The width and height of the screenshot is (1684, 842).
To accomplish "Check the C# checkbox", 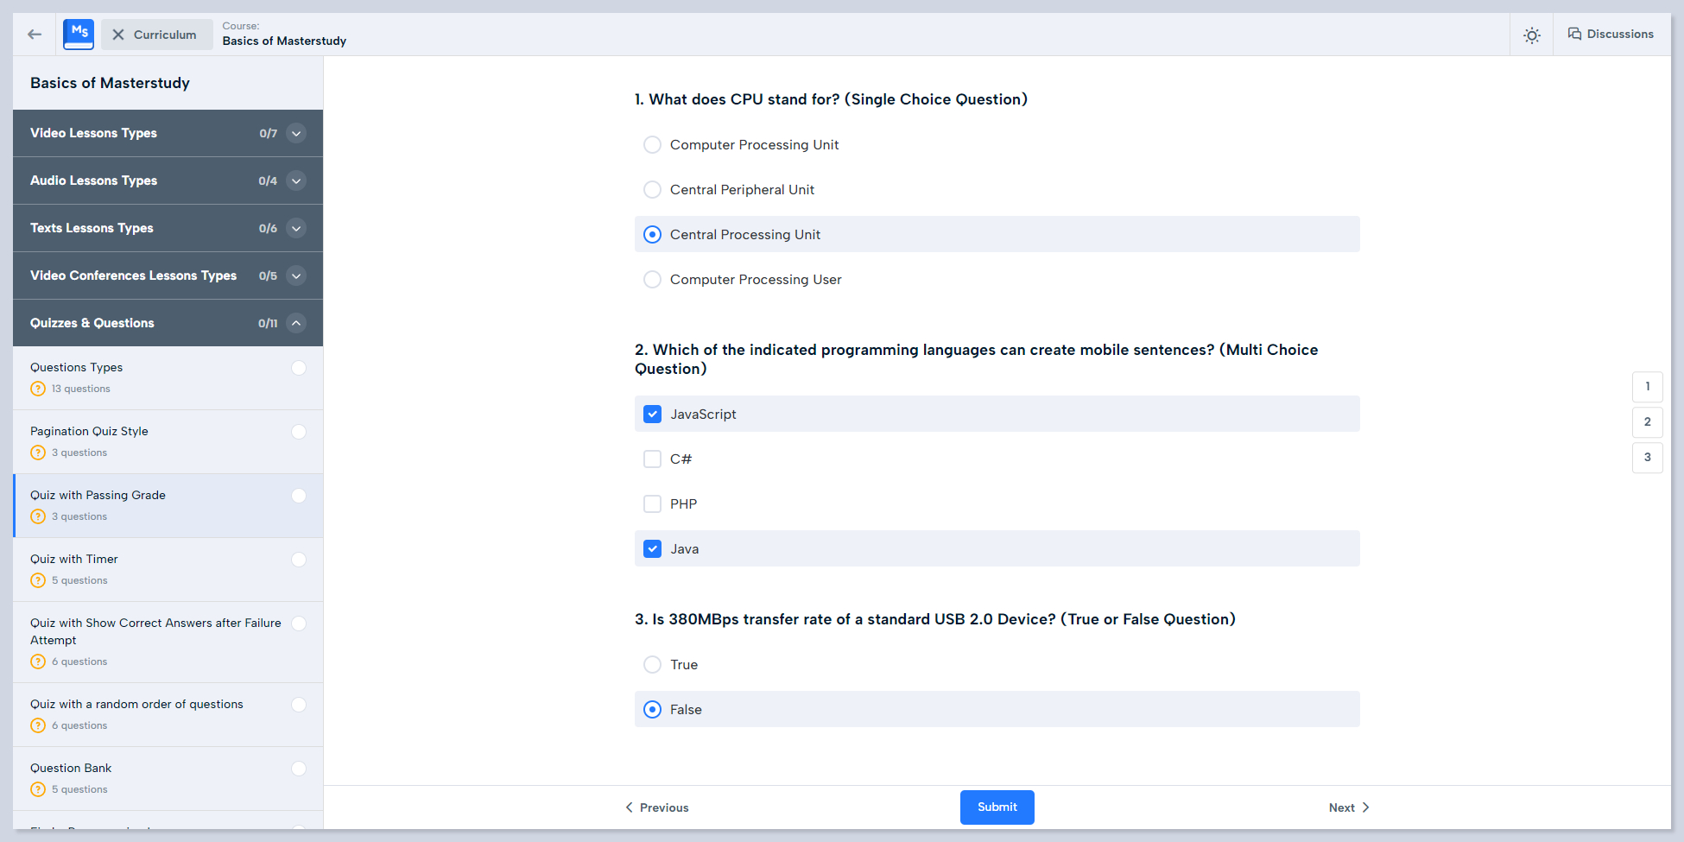I will (653, 459).
